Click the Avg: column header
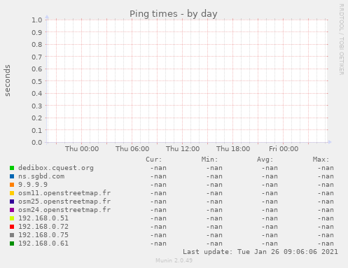The image size is (348, 268). click(x=265, y=160)
